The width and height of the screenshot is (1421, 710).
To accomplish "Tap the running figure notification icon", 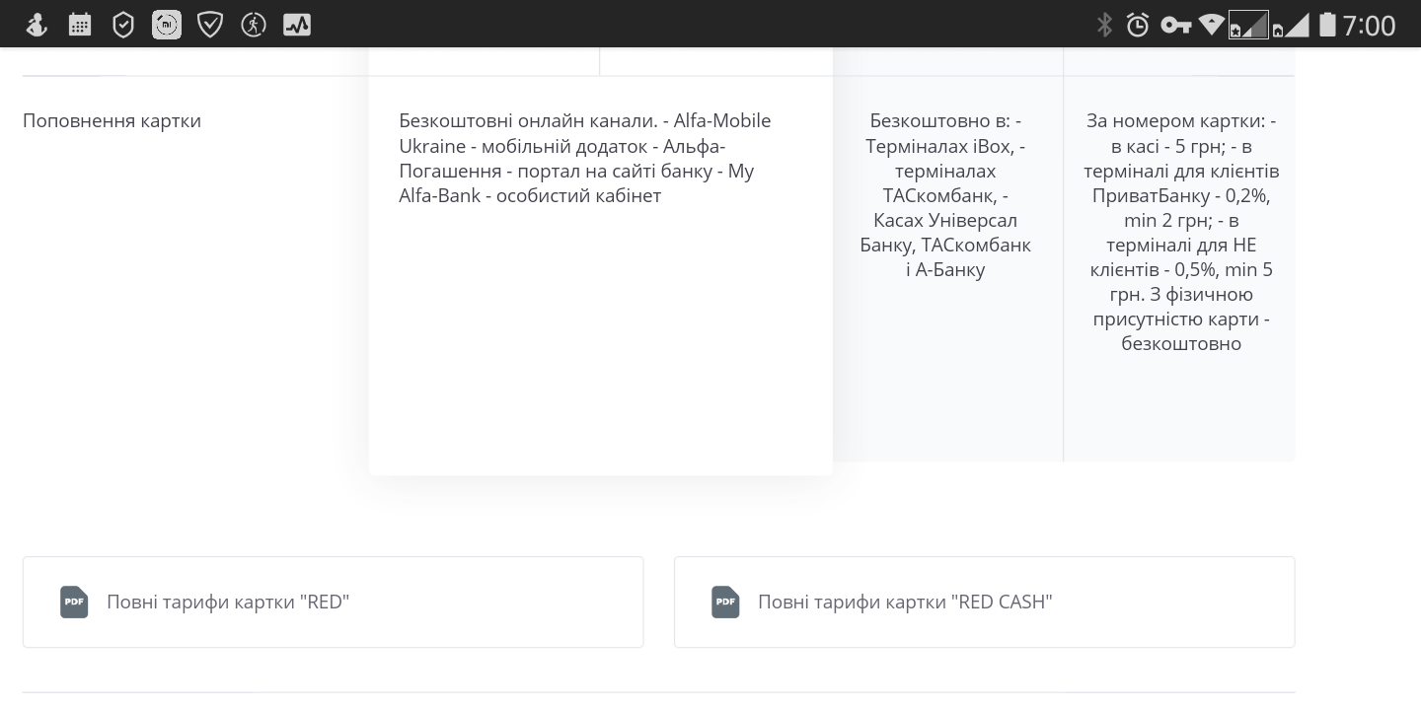I will (254, 25).
